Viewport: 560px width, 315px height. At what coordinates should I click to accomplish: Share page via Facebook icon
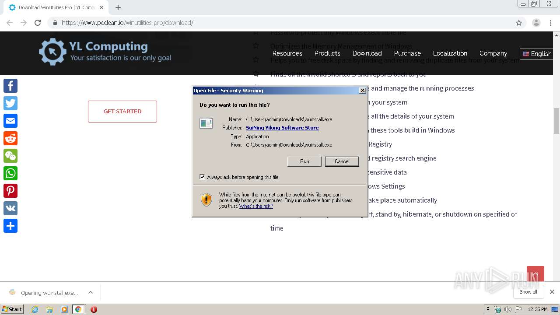(10, 86)
